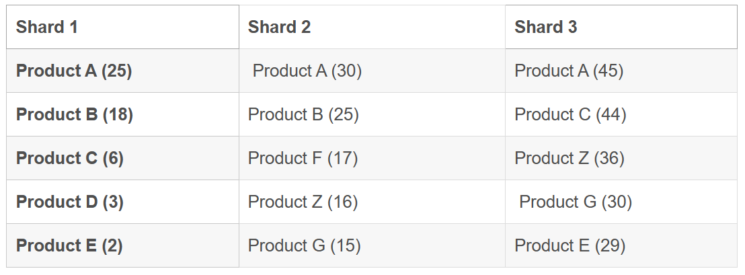Select Product E (2) cell

pos(122,245)
